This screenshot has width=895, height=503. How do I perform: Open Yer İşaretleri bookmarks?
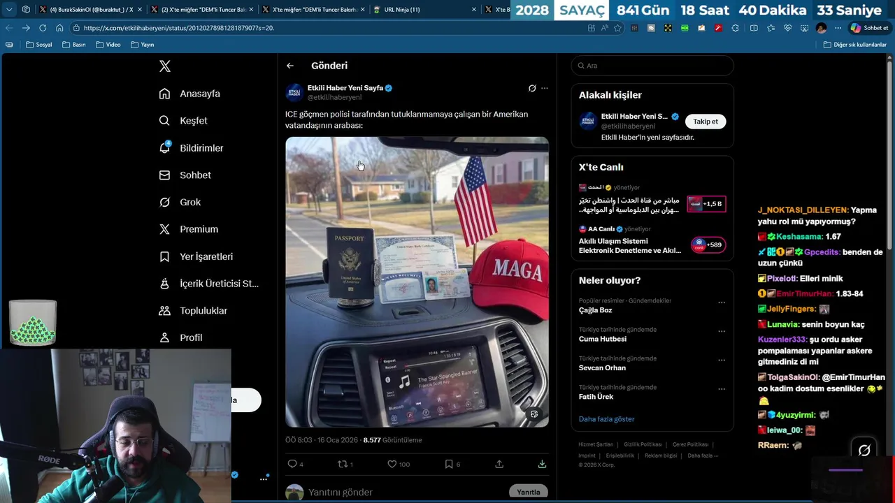coord(196,256)
